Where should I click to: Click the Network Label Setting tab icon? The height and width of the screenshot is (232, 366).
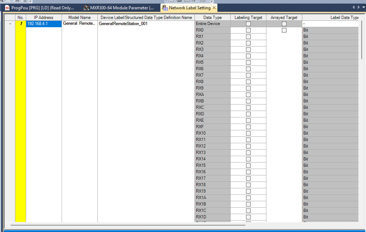165,8
